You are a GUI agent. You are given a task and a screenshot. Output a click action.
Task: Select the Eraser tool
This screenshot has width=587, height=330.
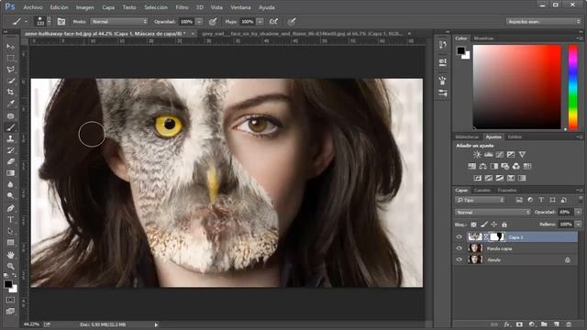pyautogui.click(x=10, y=161)
